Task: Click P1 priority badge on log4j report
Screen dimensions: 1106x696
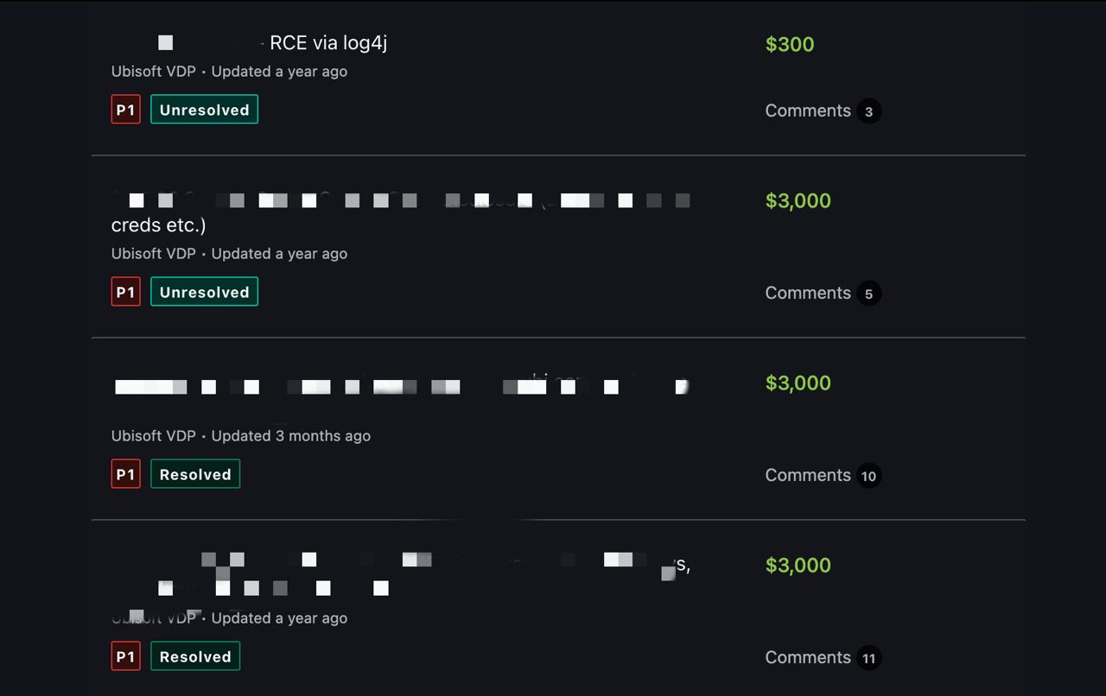Action: pos(126,110)
